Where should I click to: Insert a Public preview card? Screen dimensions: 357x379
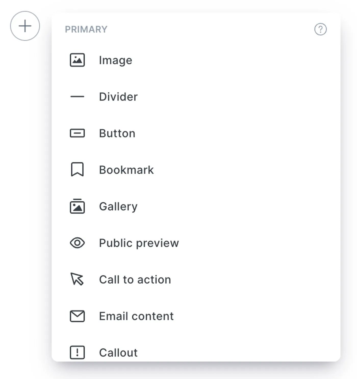196,243
